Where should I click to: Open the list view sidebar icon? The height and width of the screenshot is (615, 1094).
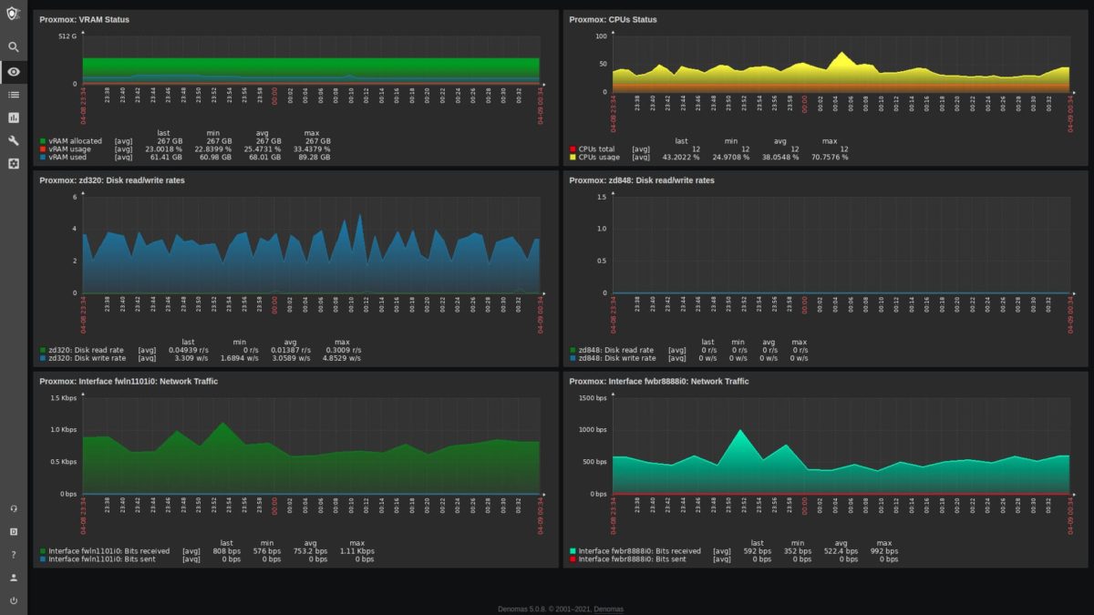click(x=13, y=95)
